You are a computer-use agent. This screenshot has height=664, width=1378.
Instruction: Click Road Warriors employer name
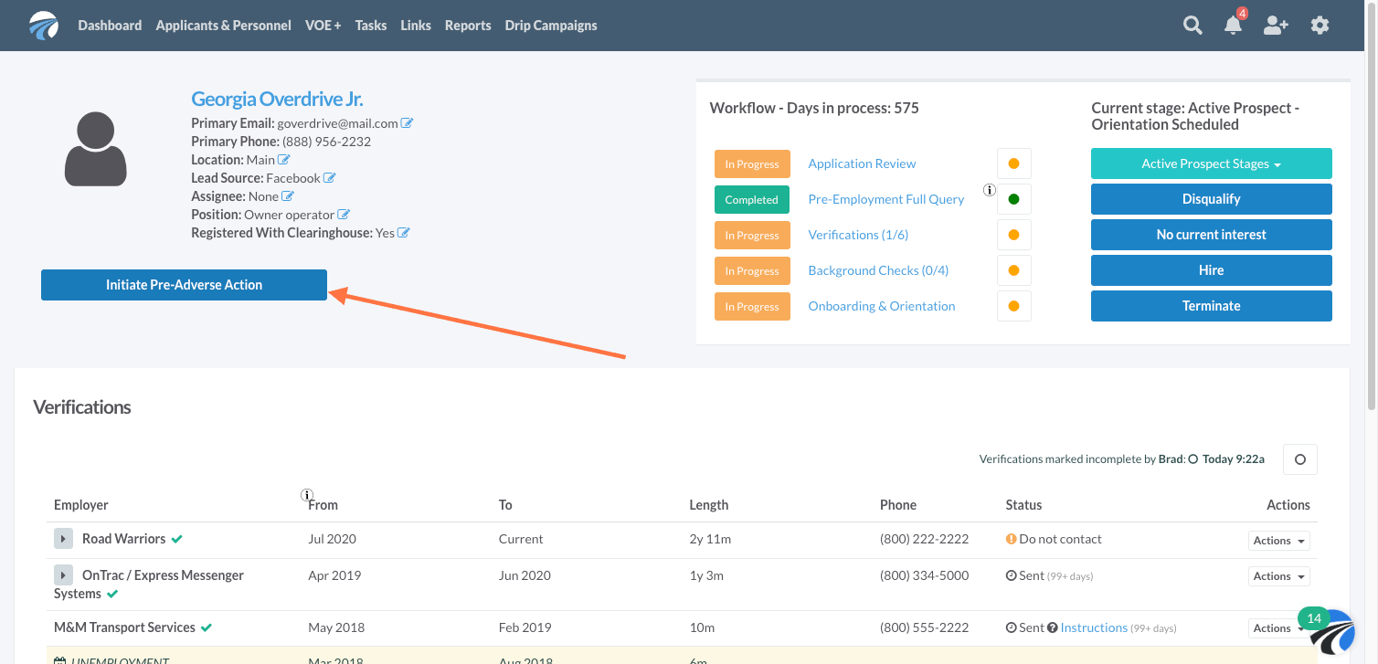123,539
